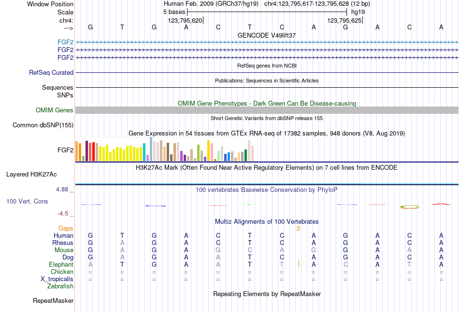This screenshot has height=312, width=459.
Task: Click the orange gap count 2
Action: click(298, 229)
